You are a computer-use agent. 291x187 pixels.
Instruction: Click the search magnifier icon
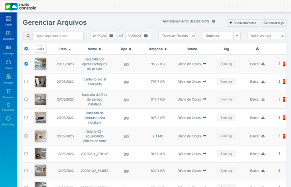tap(28, 36)
